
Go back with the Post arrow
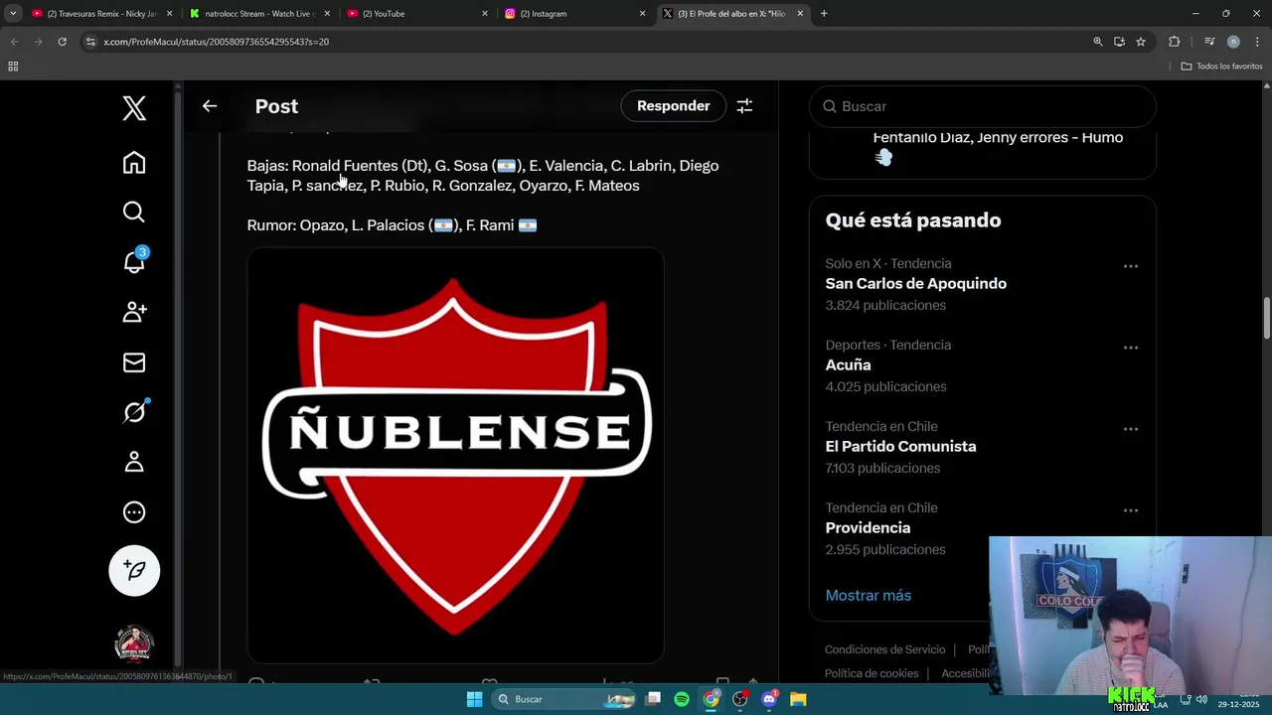pyautogui.click(x=210, y=106)
